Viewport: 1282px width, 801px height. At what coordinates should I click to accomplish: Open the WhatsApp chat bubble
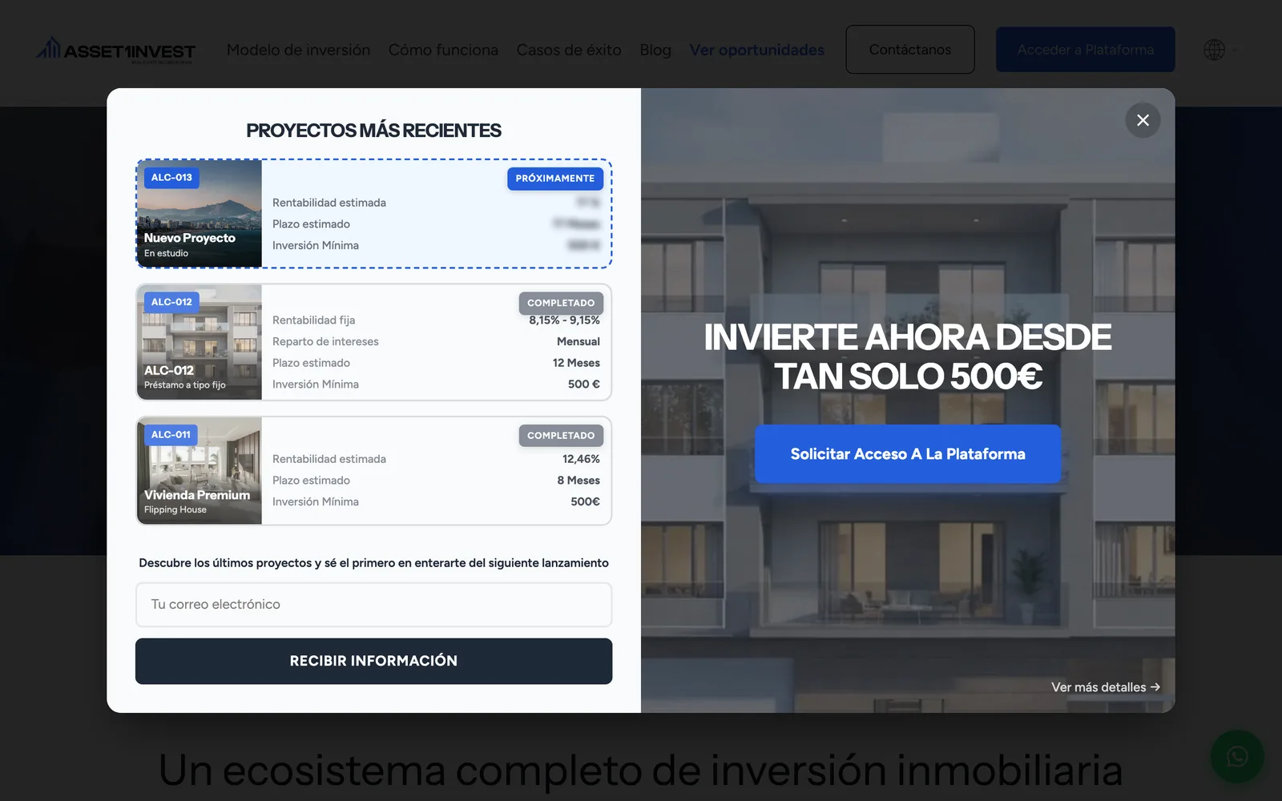(x=1237, y=756)
